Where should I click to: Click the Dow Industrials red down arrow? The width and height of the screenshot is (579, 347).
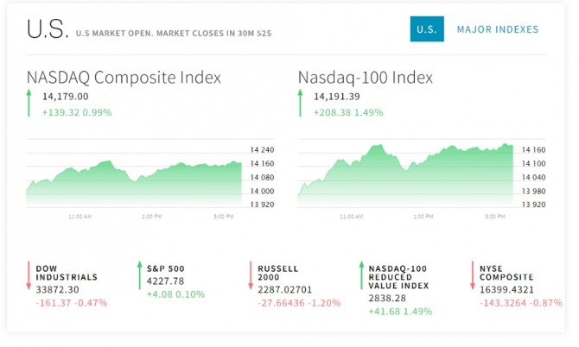pyautogui.click(x=29, y=274)
